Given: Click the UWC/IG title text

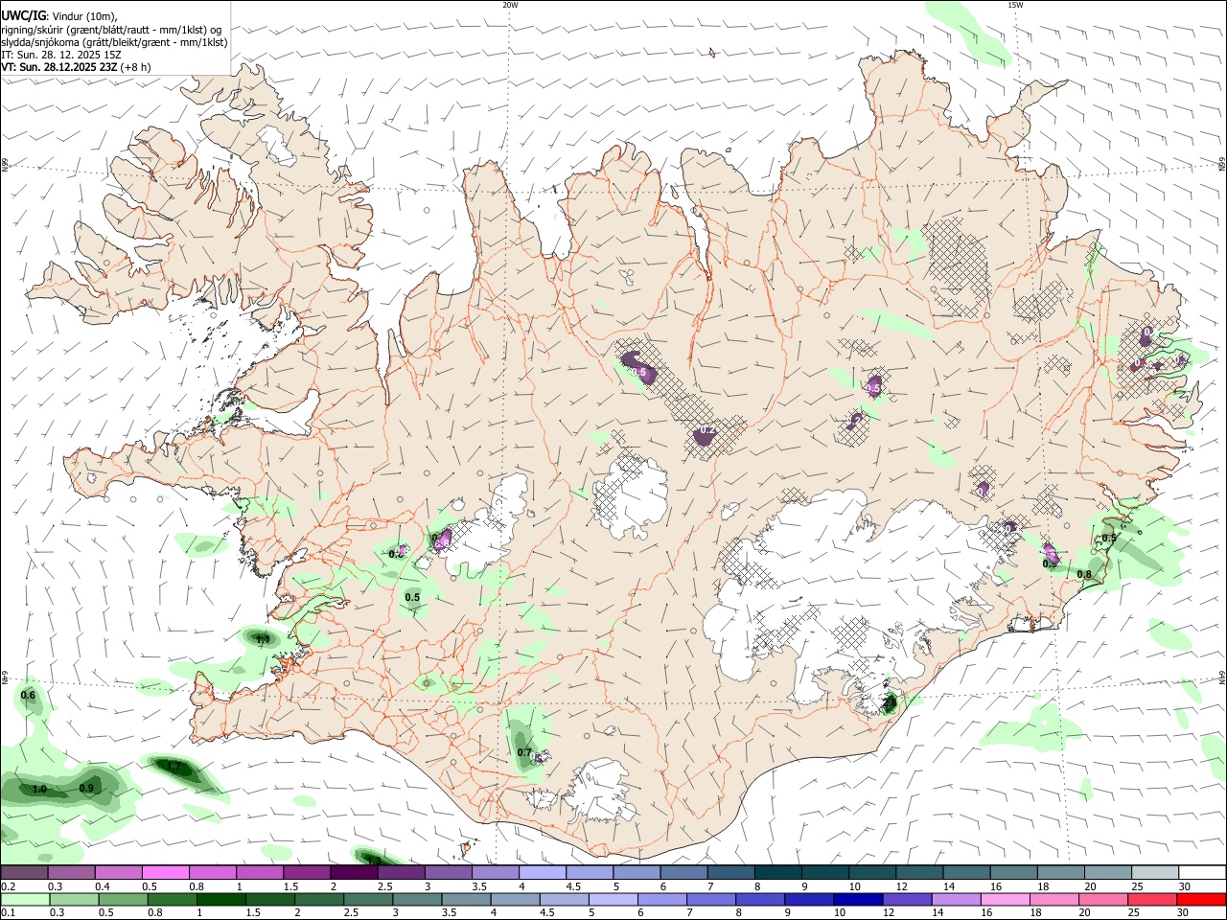Looking at the screenshot, I should tap(23, 15).
